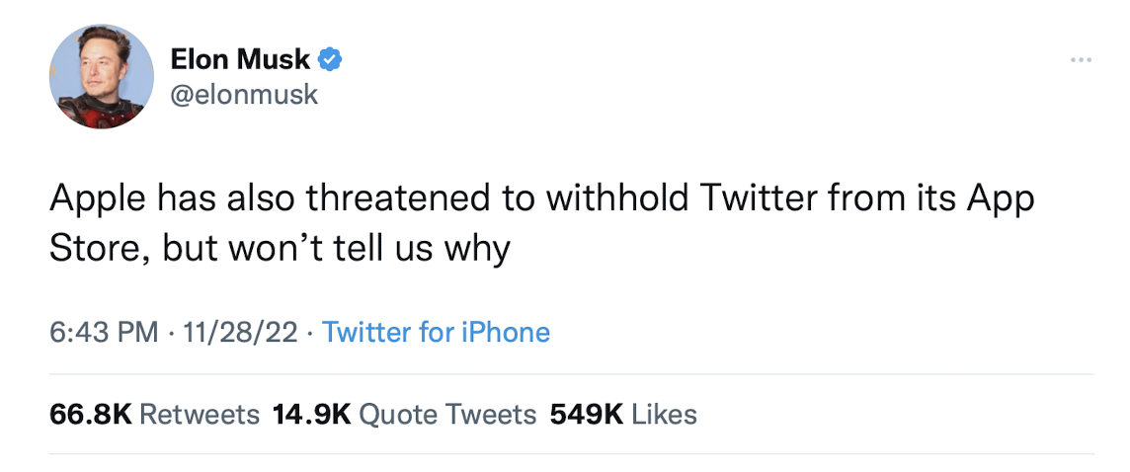
Task: Open the 549K likes count
Action: [587, 415]
